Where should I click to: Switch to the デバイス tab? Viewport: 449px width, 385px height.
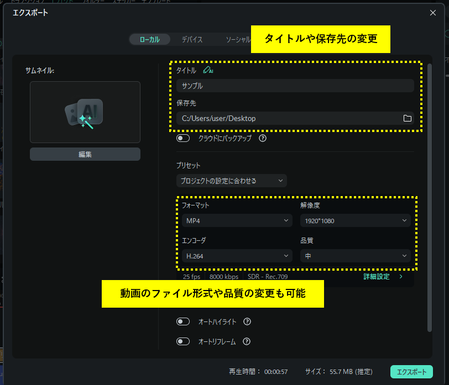click(x=192, y=39)
